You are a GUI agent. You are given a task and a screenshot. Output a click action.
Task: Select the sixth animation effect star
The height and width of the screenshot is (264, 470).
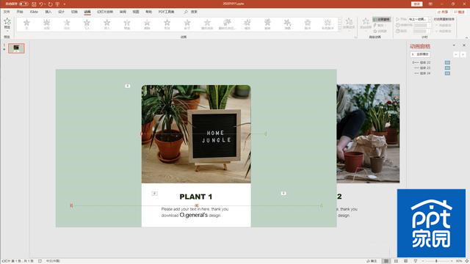[127, 24]
